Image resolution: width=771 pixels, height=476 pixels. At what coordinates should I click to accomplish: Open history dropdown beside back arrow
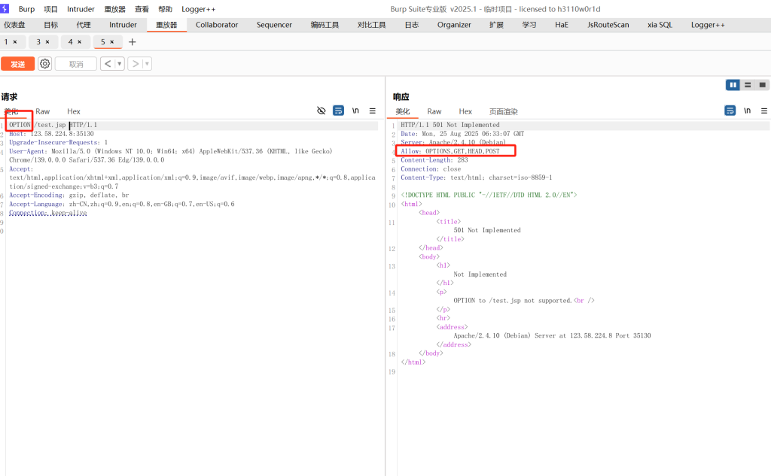pos(120,63)
